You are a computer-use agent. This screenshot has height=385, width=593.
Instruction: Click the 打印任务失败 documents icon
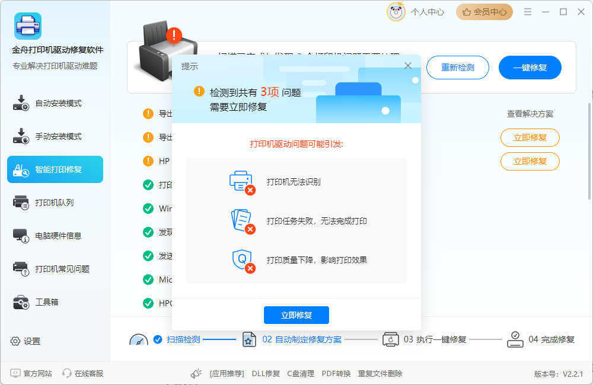(x=243, y=222)
